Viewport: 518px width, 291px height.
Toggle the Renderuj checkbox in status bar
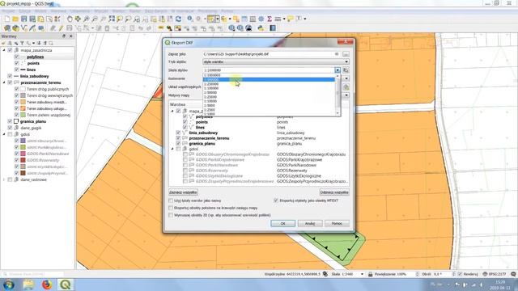coord(460,274)
